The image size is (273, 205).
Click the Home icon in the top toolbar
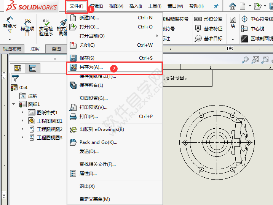(x=232, y=6)
